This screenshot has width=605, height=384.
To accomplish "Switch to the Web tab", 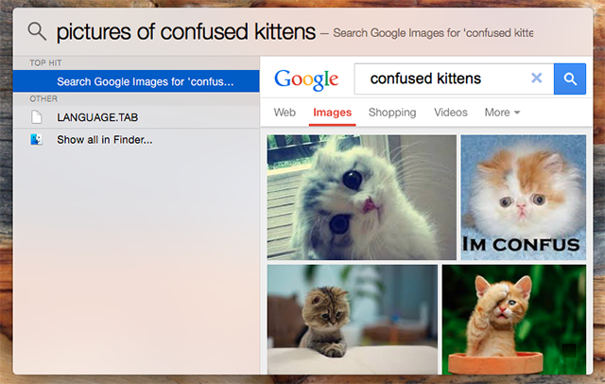I will (x=285, y=113).
